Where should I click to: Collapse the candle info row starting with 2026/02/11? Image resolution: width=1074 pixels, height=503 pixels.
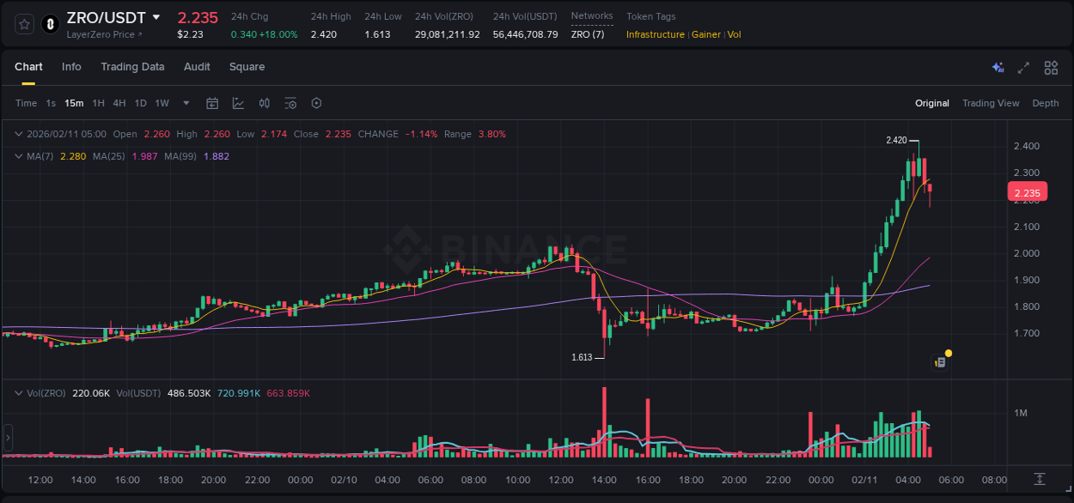pyautogui.click(x=18, y=134)
